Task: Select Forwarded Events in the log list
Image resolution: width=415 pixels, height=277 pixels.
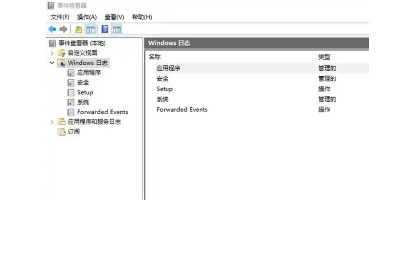Action: tap(182, 109)
